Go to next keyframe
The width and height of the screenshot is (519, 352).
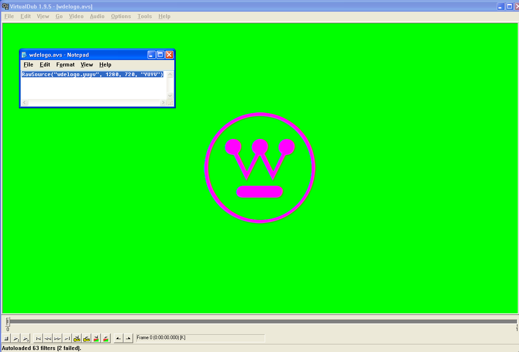tap(86, 338)
